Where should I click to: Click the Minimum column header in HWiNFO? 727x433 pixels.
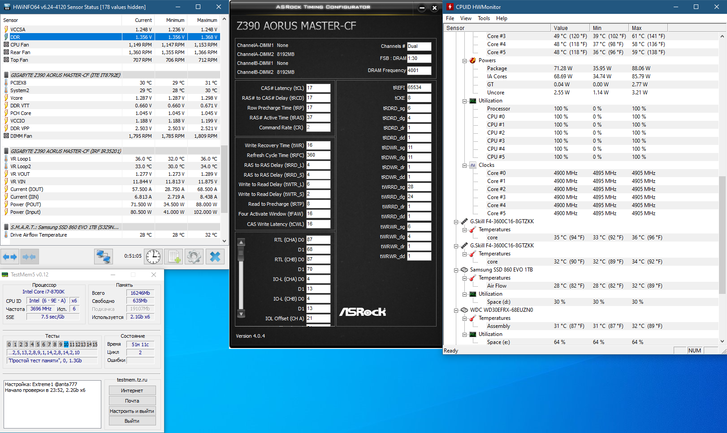point(171,20)
